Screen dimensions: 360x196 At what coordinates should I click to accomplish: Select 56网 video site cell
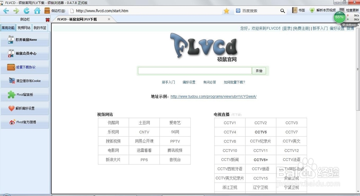click(175, 132)
